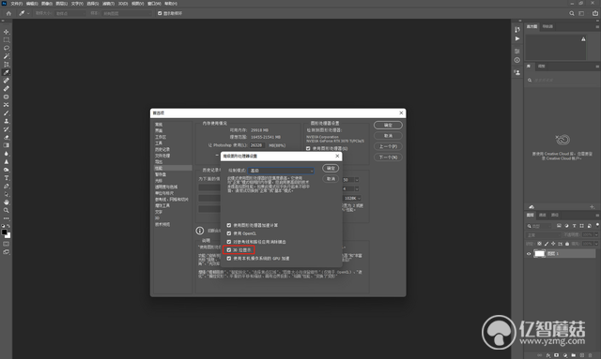Select the Gradient tool
The image size is (601, 359).
click(x=7, y=145)
